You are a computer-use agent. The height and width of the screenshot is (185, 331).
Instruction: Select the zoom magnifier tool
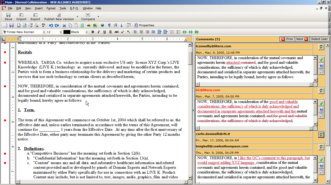pos(129,25)
